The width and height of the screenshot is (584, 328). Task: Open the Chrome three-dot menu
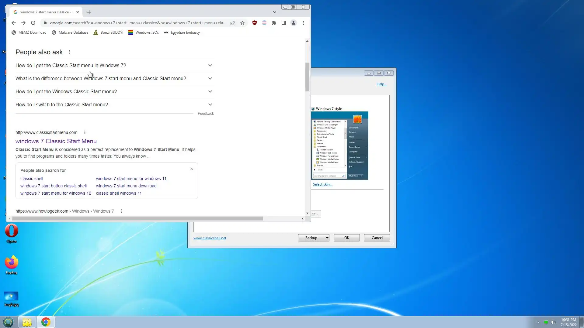(x=303, y=23)
